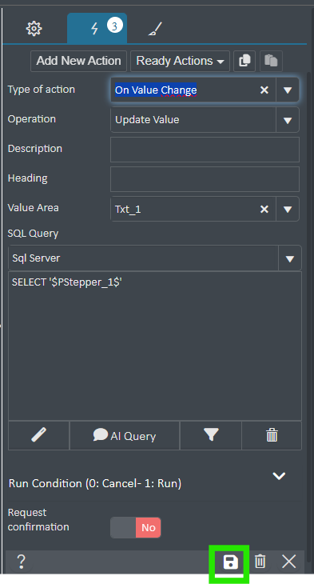Open the Type of action dropdown

288,90
